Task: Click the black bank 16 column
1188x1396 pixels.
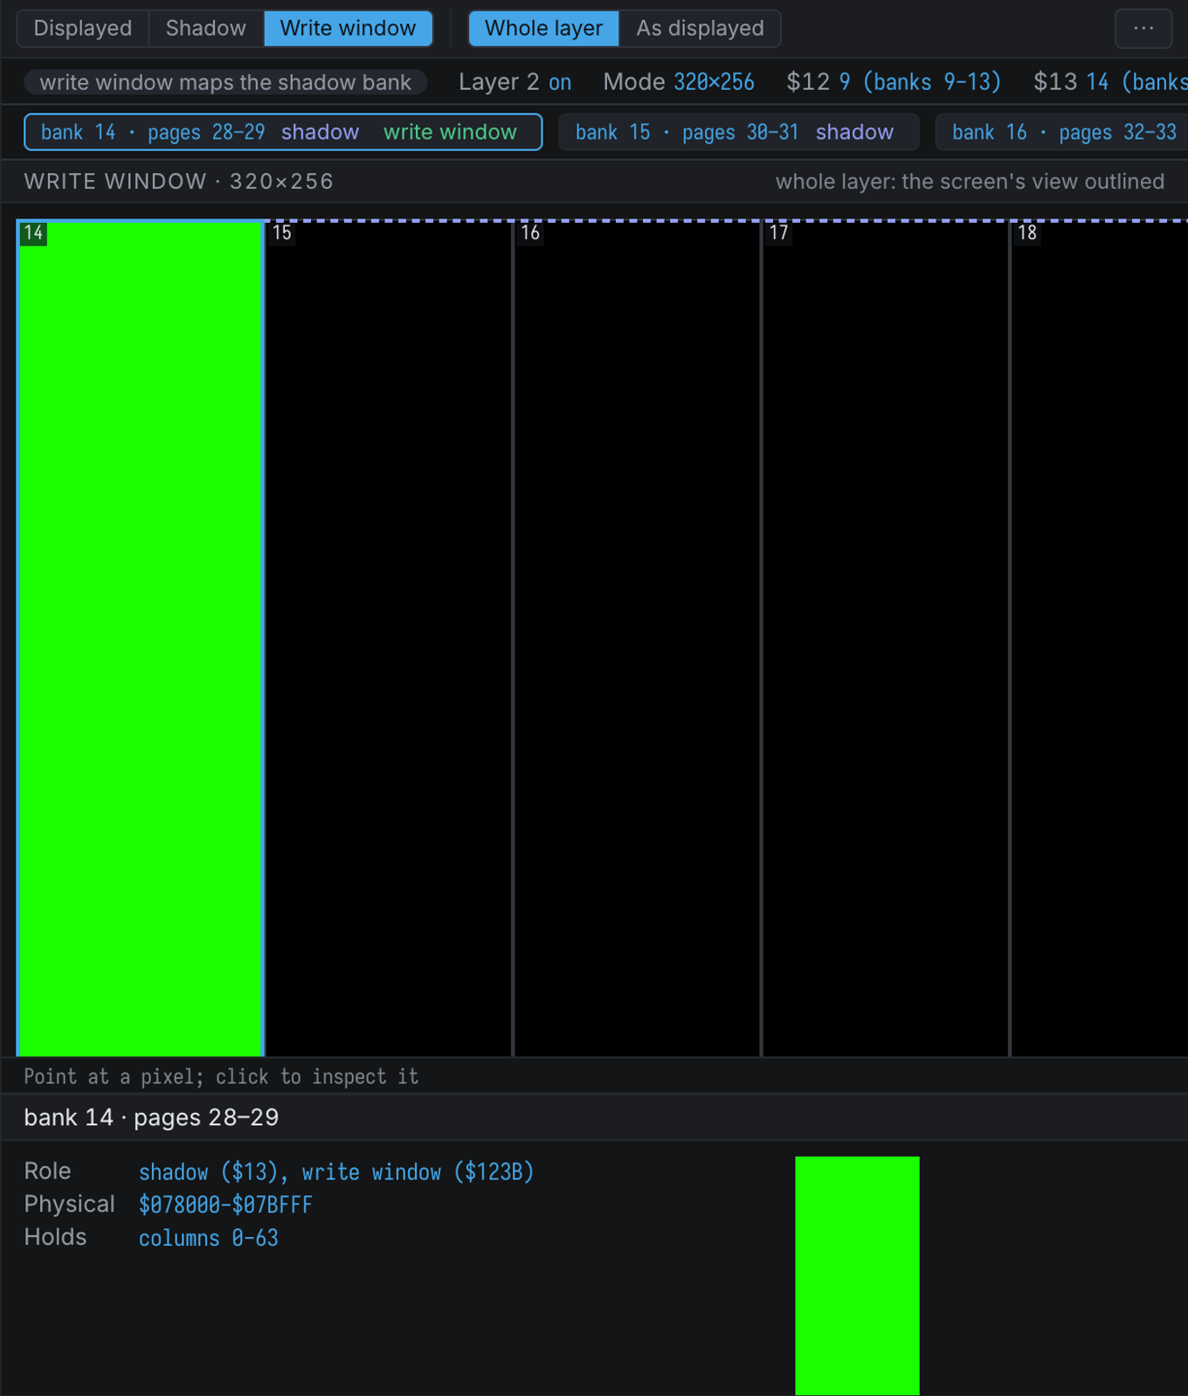Action: pos(637,638)
